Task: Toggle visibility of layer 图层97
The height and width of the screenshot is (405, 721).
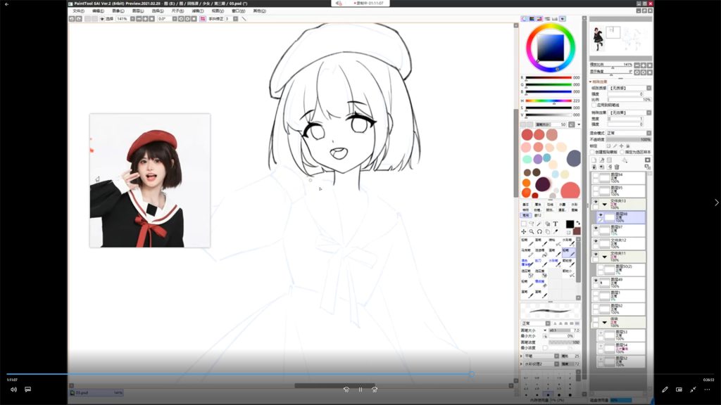Action: point(596,229)
